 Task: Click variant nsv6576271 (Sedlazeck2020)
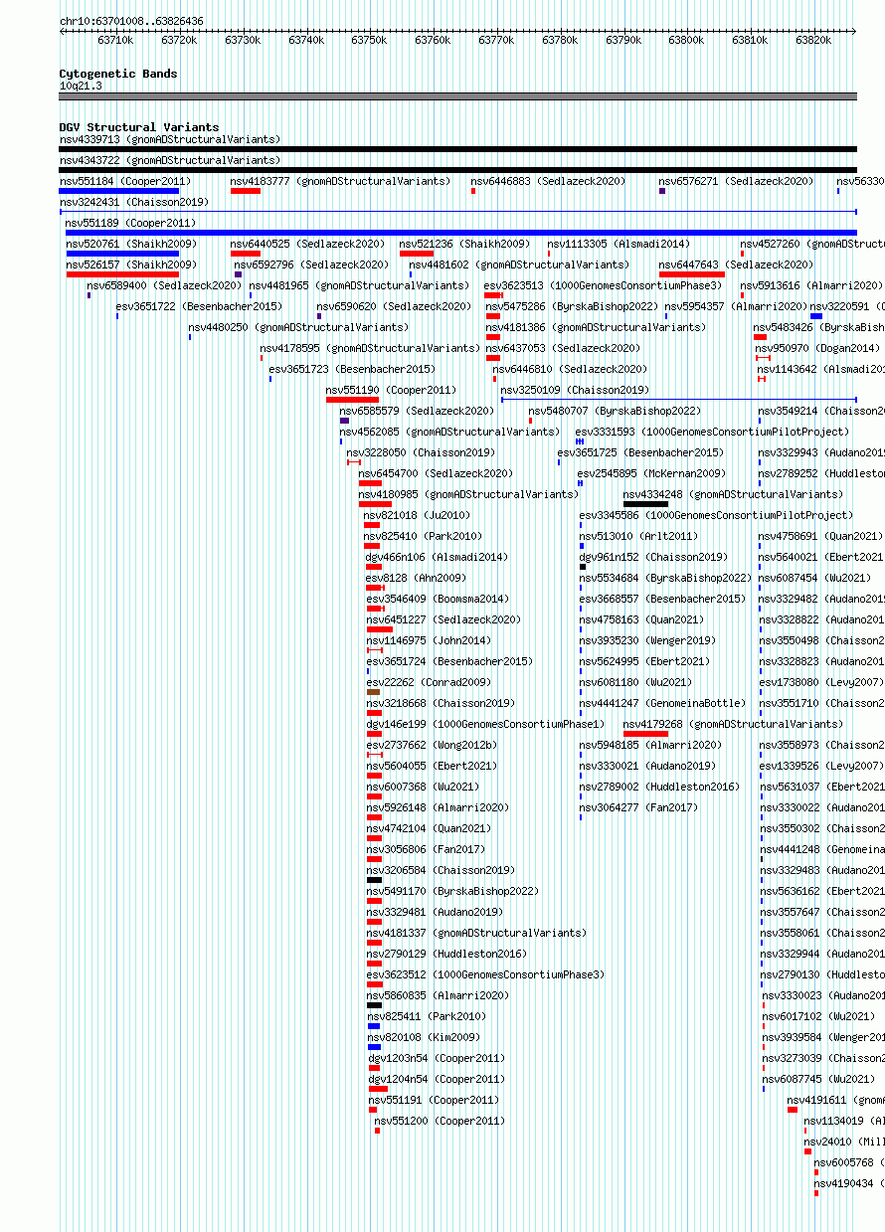pyautogui.click(x=736, y=181)
